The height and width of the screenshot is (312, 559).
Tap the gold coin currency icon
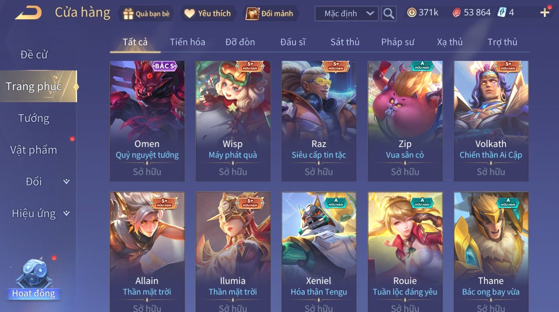412,13
